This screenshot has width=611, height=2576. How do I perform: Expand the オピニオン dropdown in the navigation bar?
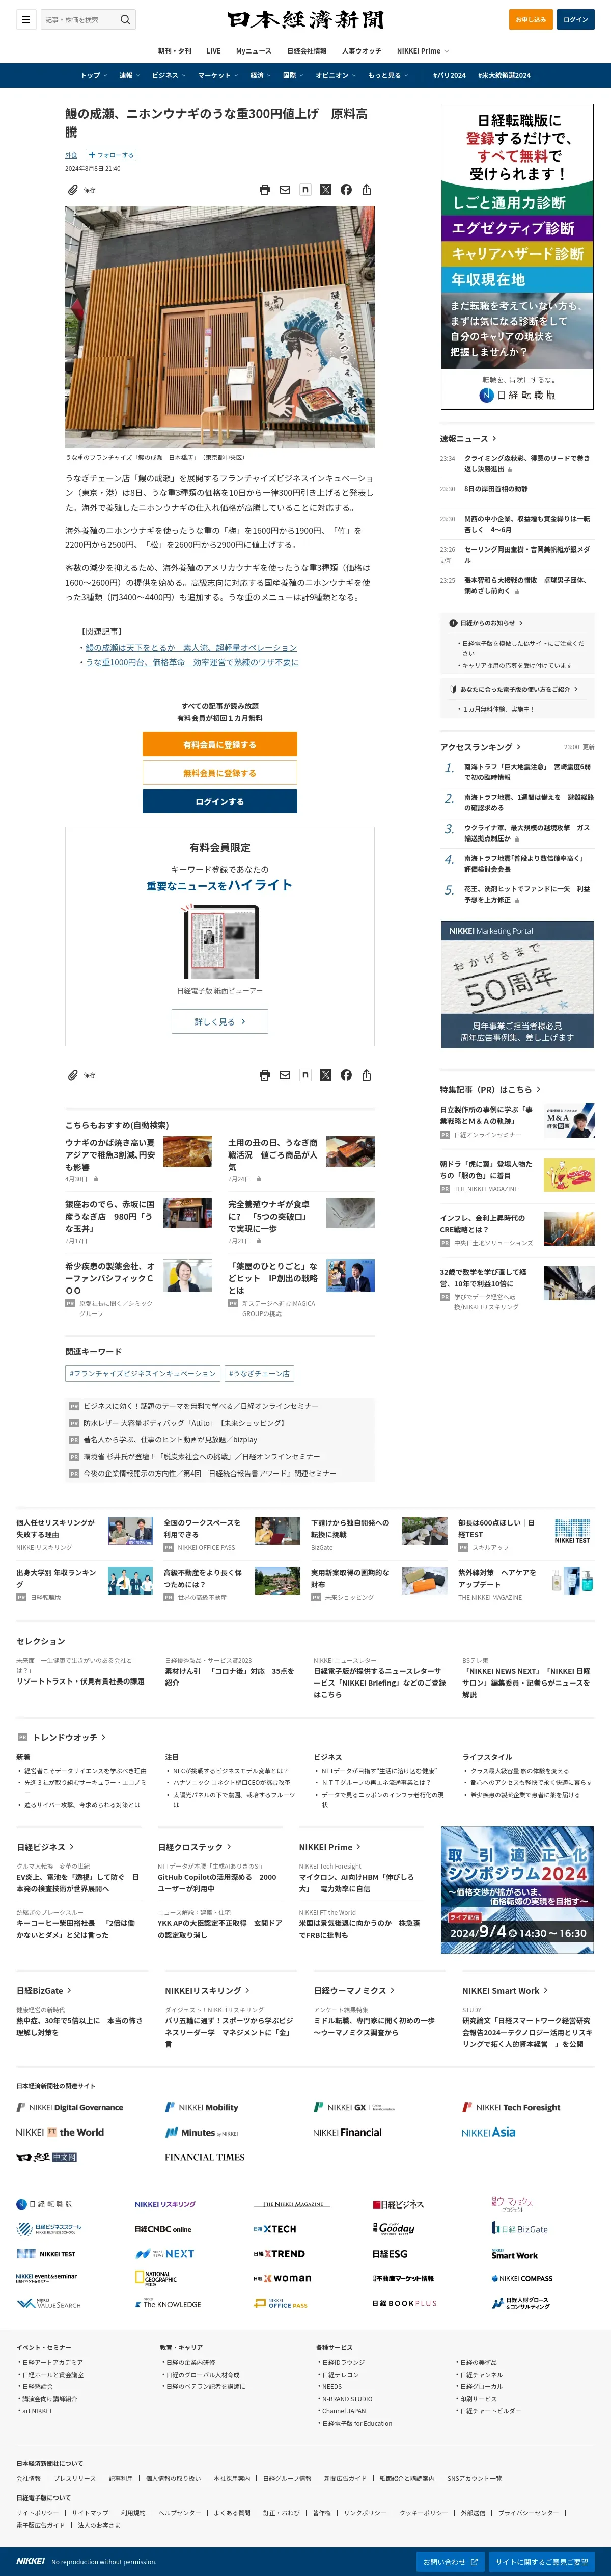[x=337, y=75]
